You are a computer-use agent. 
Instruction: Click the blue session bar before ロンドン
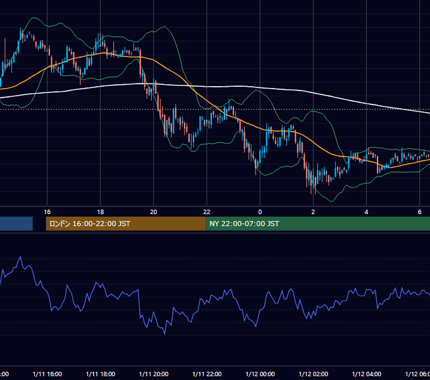pos(16,224)
